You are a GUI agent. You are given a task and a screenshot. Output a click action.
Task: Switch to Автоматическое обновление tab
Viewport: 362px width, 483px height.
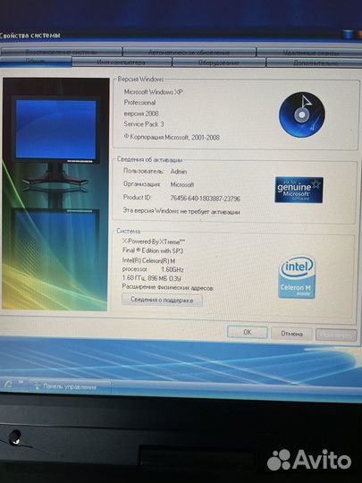click(x=189, y=53)
